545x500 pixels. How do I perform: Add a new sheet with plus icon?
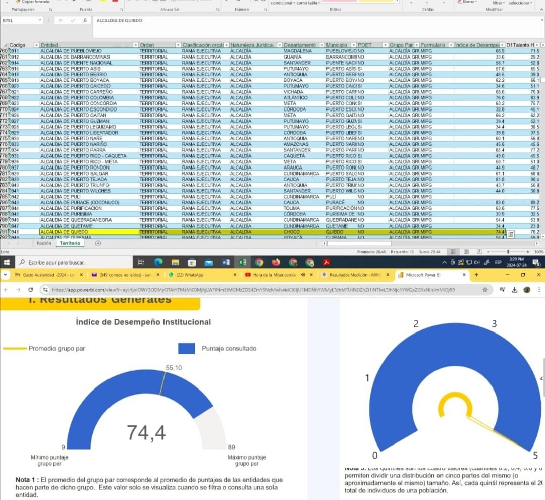click(98, 243)
